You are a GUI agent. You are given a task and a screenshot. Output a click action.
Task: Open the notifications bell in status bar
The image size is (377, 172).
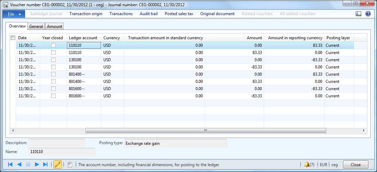309,164
